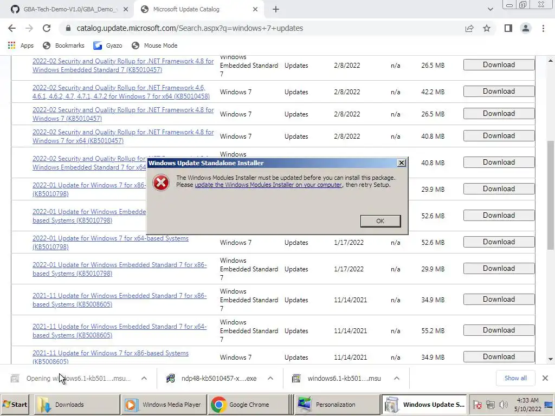
Task: Click the page scrollbar up arrow
Action: tap(551, 61)
